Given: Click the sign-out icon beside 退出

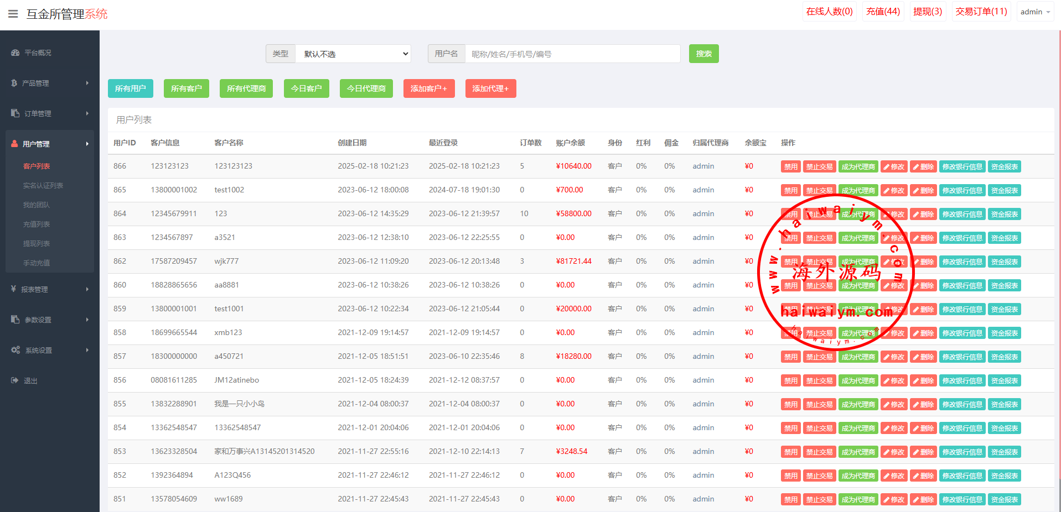Looking at the screenshot, I should 14,380.
